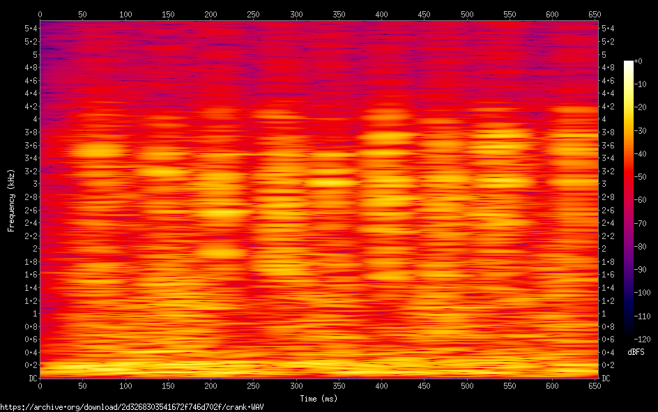Image resolution: width=658 pixels, height=412 pixels.
Task: Select the 500 tick on top time axis
Action: [x=468, y=14]
